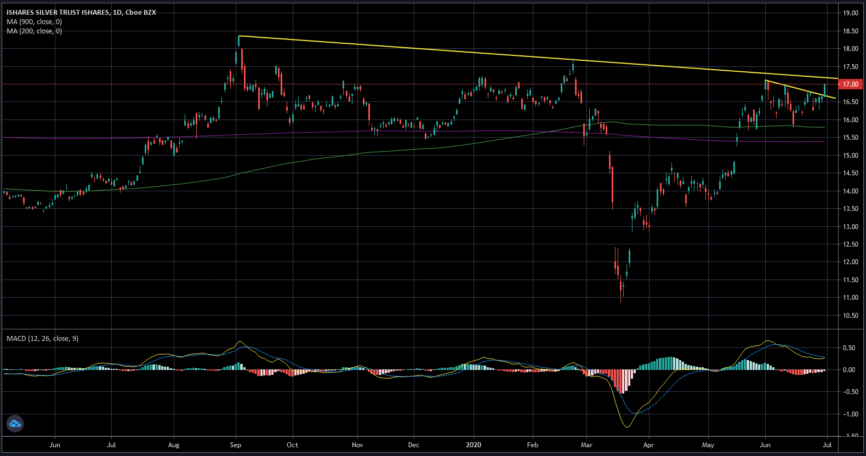Image resolution: width=866 pixels, height=456 pixels.
Task: Click the Feb label on time axis
Action: pyautogui.click(x=532, y=445)
